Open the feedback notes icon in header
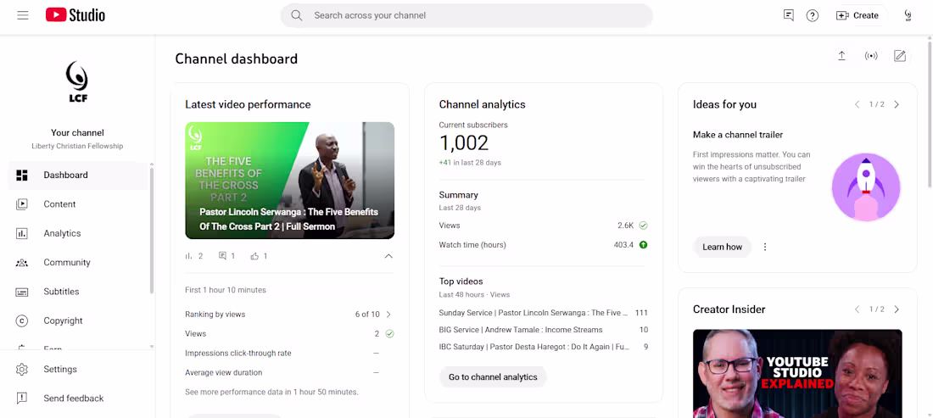The width and height of the screenshot is (933, 418). tap(789, 15)
